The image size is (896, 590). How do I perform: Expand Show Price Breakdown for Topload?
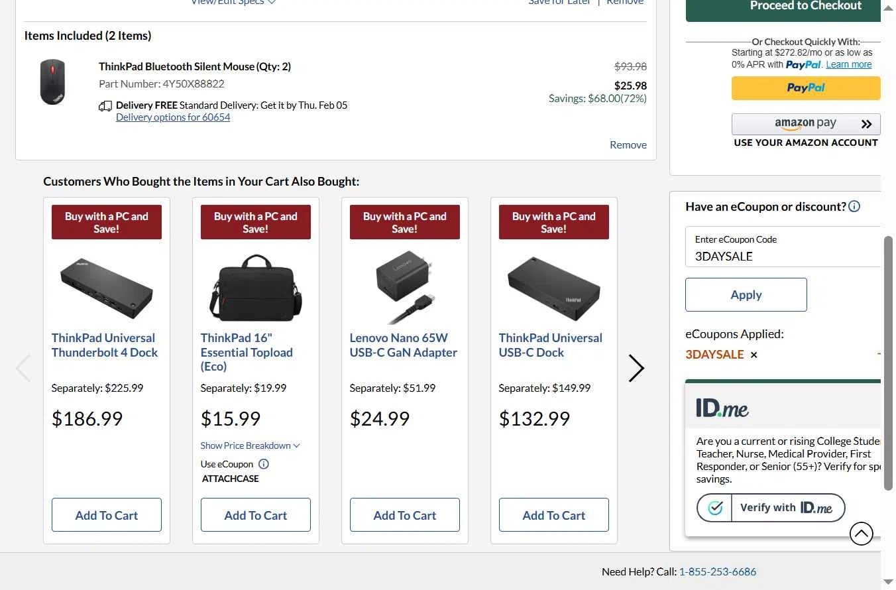[x=251, y=445]
